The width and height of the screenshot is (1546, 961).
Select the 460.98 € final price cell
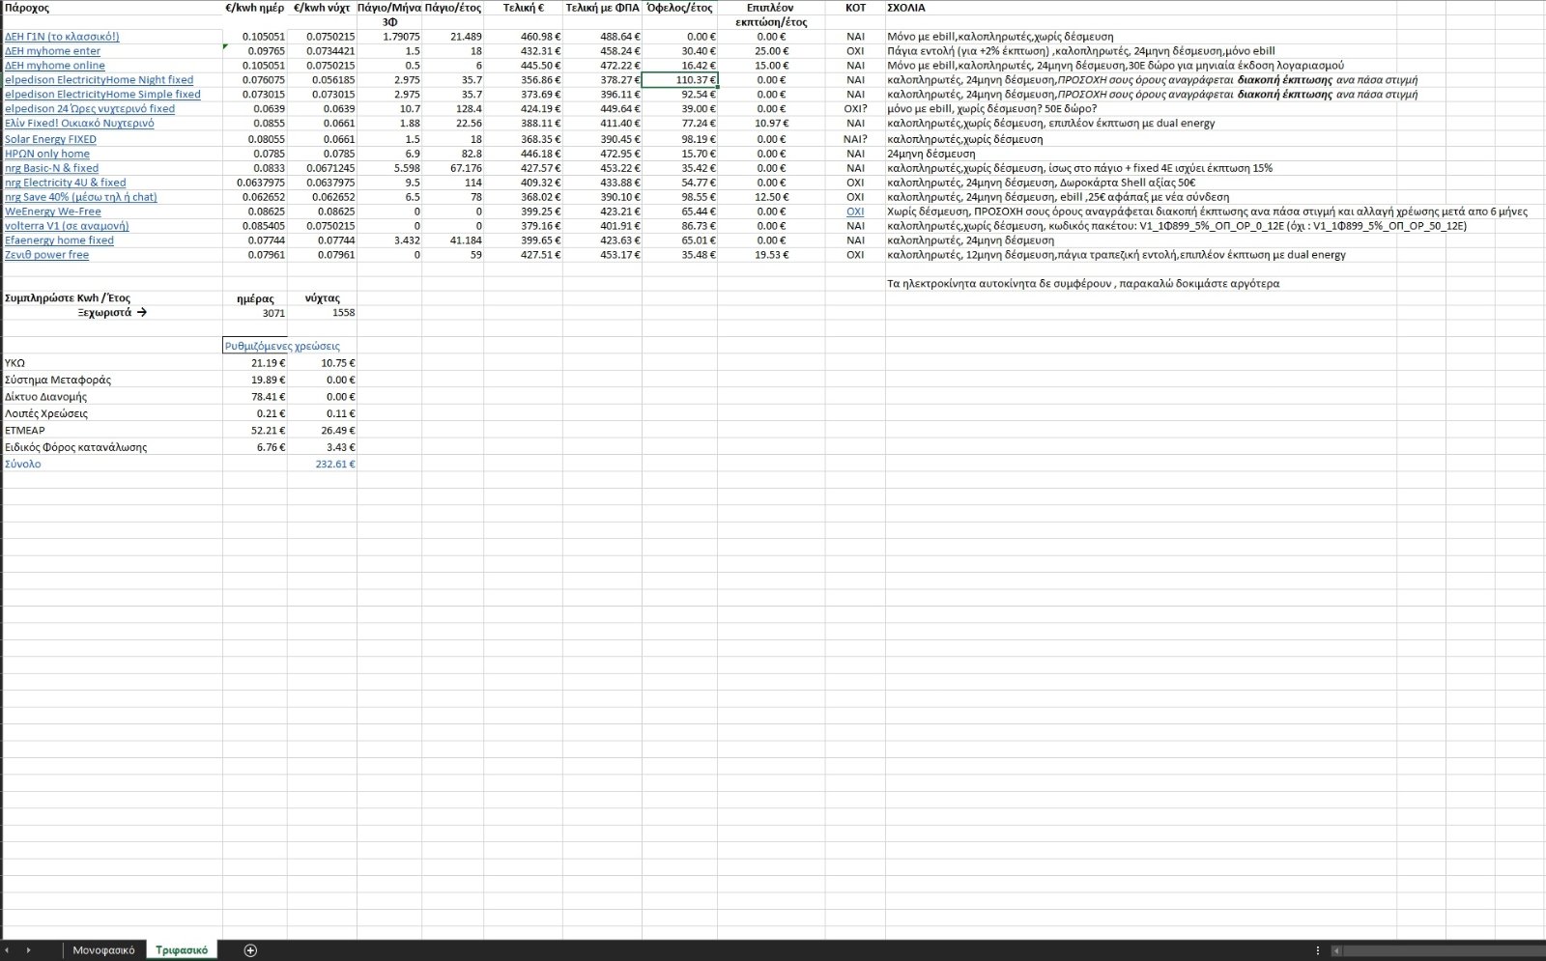(523, 37)
